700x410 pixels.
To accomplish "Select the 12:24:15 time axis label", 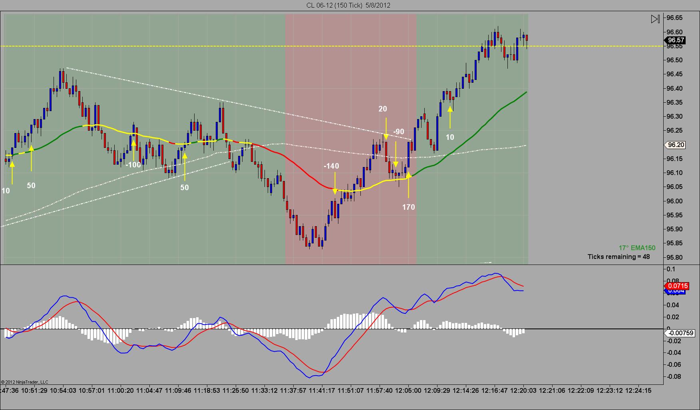I will click(638, 390).
